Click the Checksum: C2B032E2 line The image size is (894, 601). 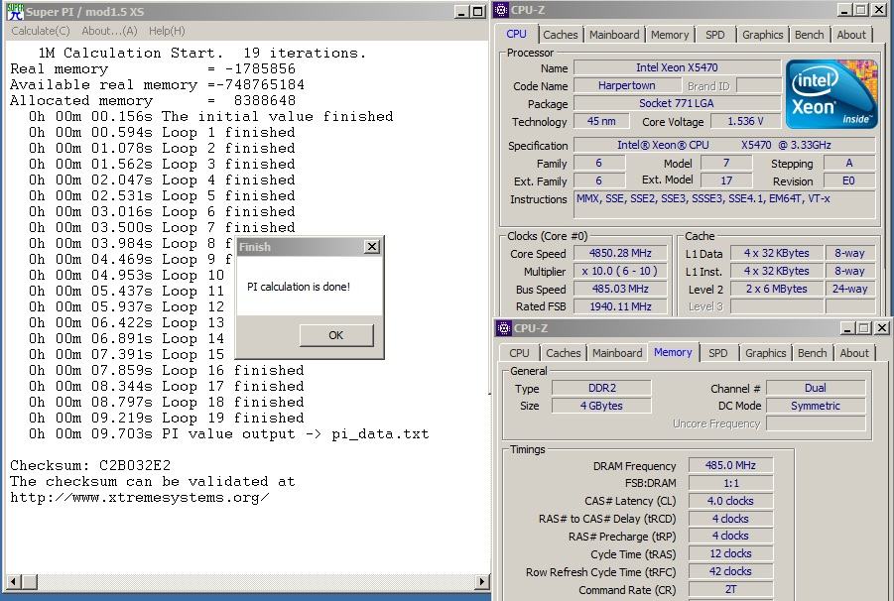point(90,465)
